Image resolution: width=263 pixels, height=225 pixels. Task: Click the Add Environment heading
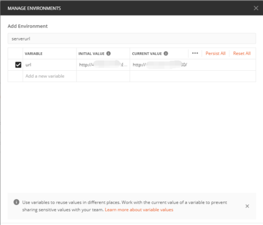(28, 26)
